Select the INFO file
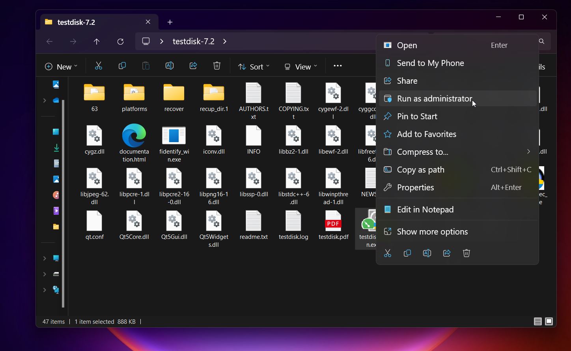 coord(254,140)
